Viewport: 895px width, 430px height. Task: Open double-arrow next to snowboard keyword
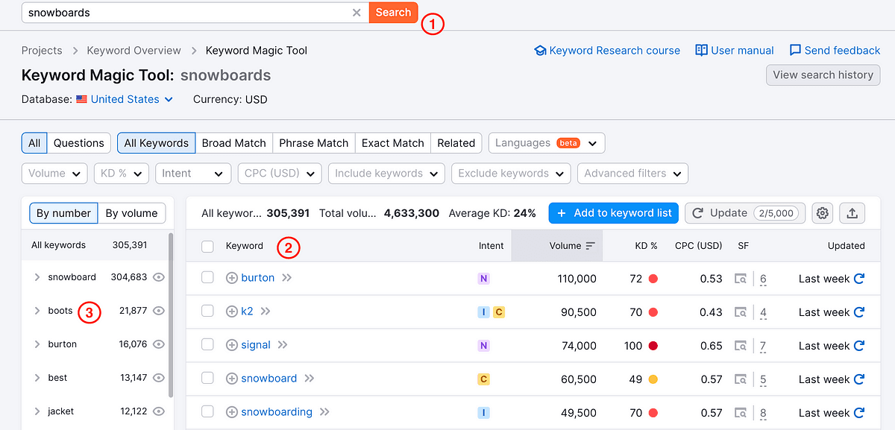tap(310, 379)
